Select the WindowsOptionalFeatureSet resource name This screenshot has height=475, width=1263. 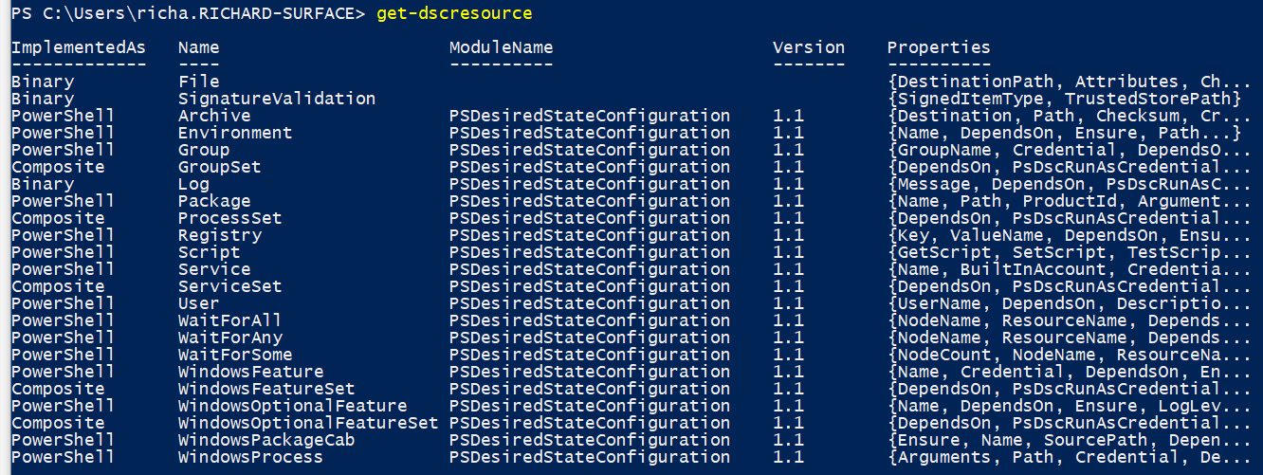pos(308,423)
